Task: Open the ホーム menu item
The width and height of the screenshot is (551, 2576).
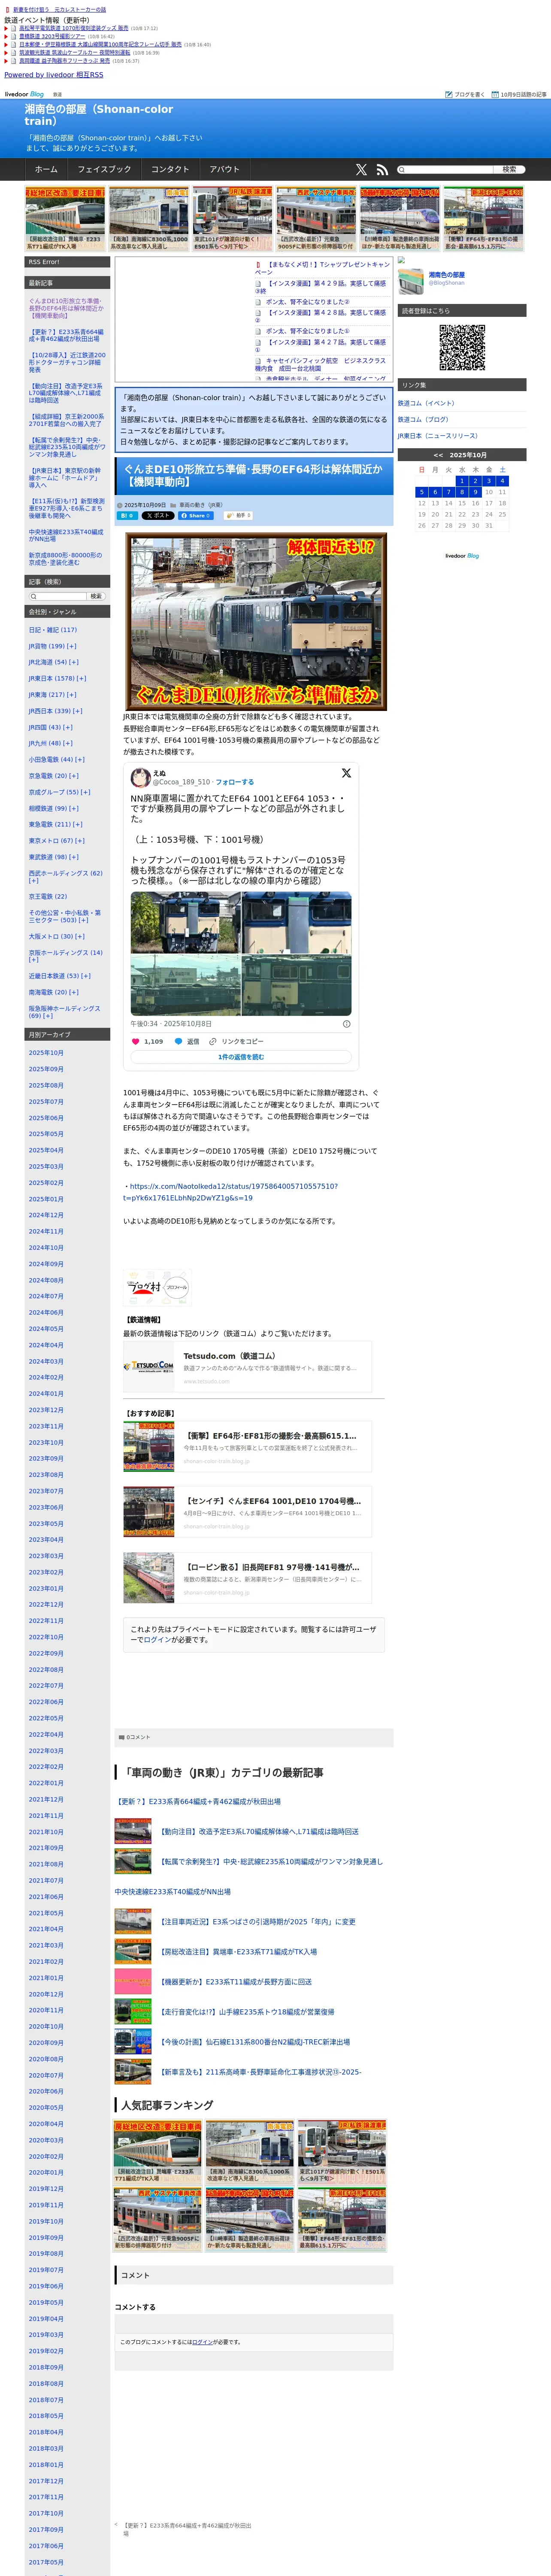Action: pos(46,170)
